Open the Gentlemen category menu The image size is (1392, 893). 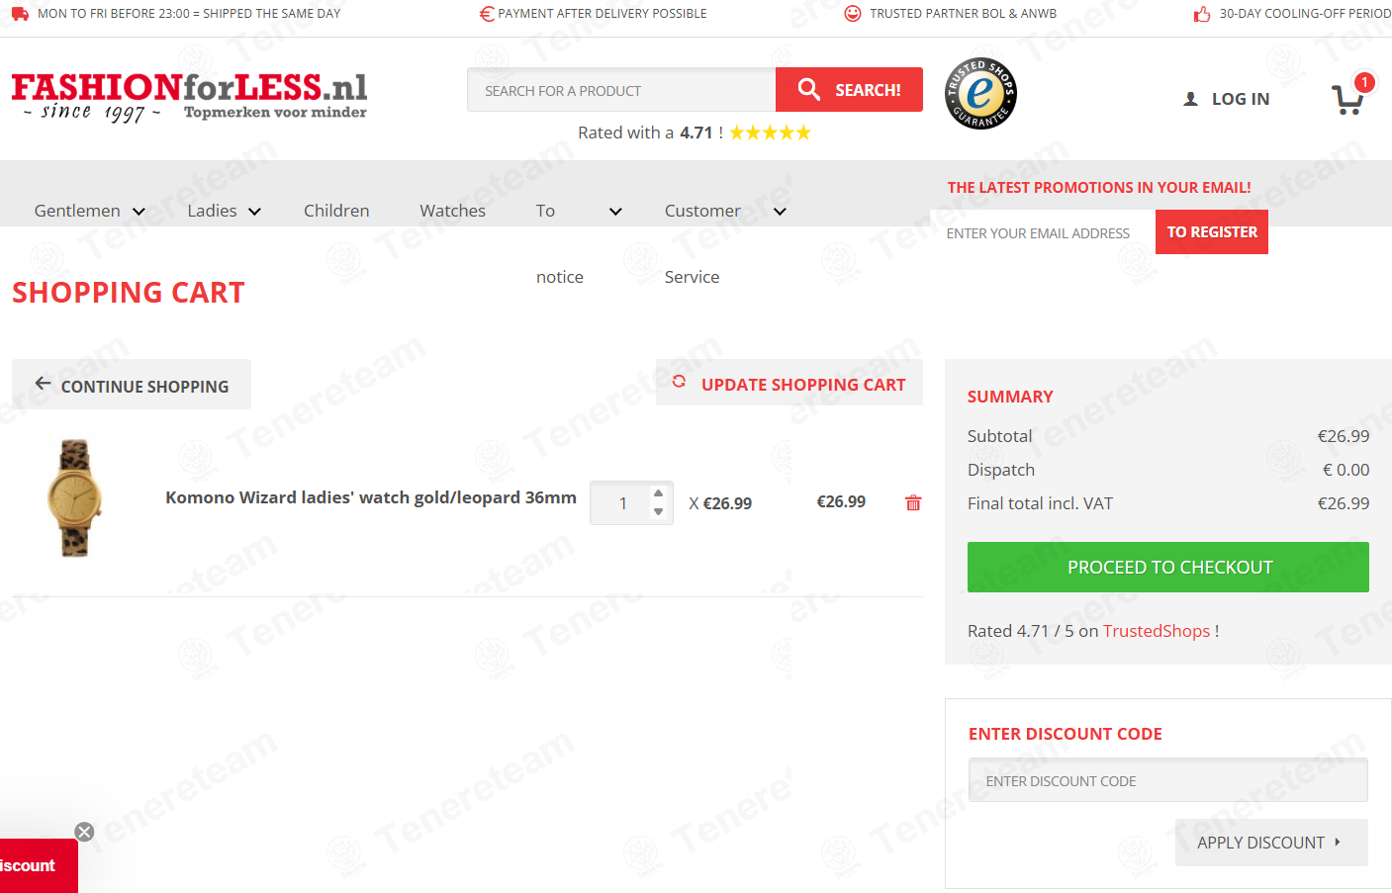point(77,211)
